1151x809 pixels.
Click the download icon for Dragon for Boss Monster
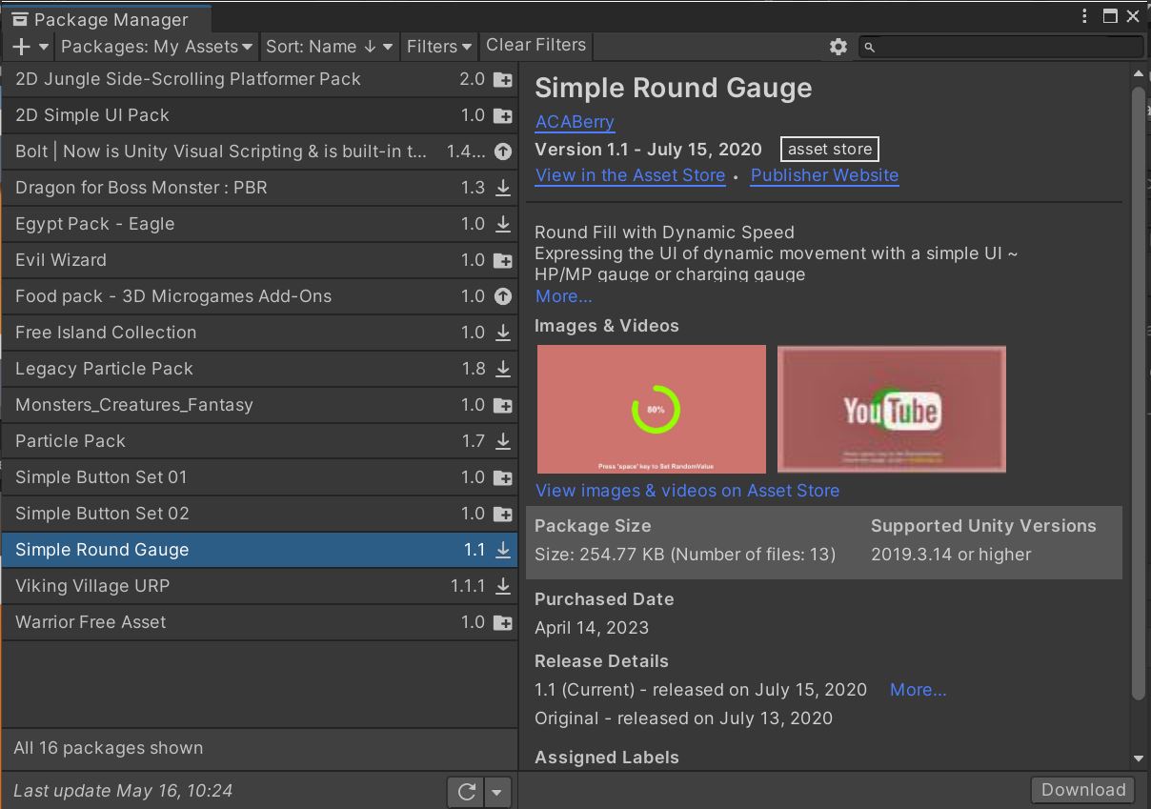coord(503,189)
